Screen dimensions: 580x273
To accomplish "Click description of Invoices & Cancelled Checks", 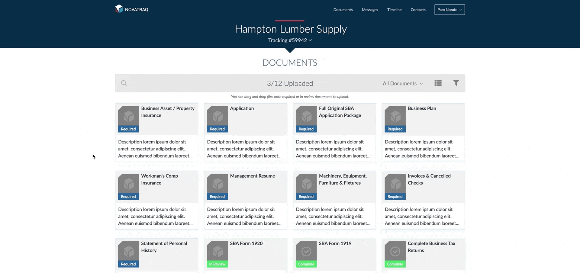I will tap(422, 216).
